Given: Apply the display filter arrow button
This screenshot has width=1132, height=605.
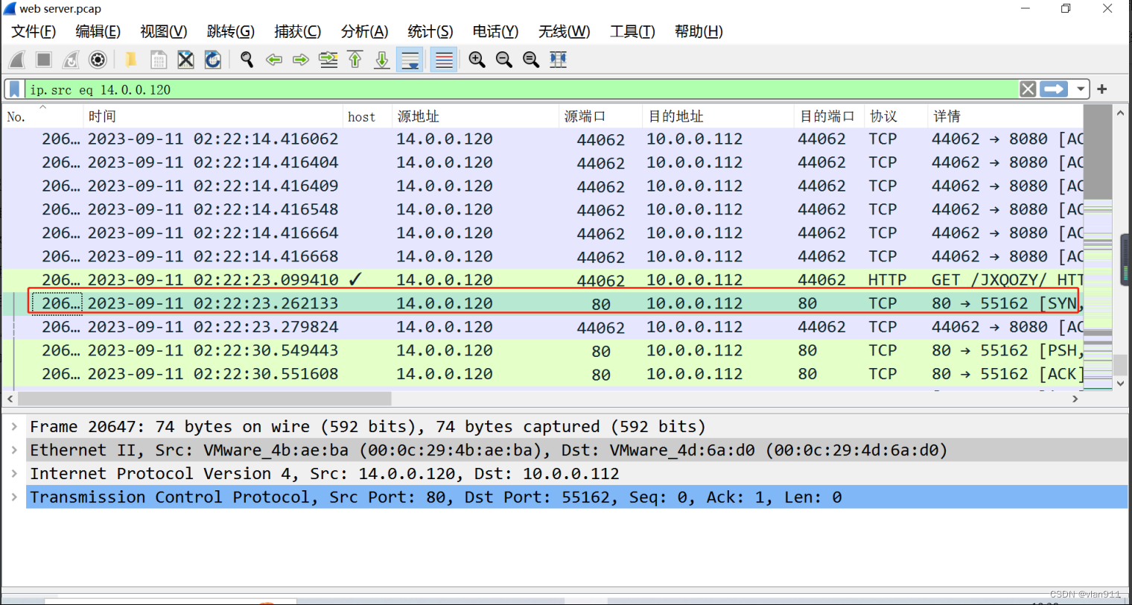Looking at the screenshot, I should (x=1054, y=89).
